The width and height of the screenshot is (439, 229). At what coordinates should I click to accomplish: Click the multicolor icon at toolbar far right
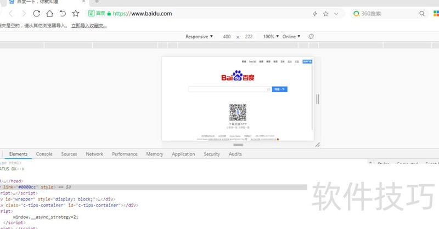(x=436, y=13)
